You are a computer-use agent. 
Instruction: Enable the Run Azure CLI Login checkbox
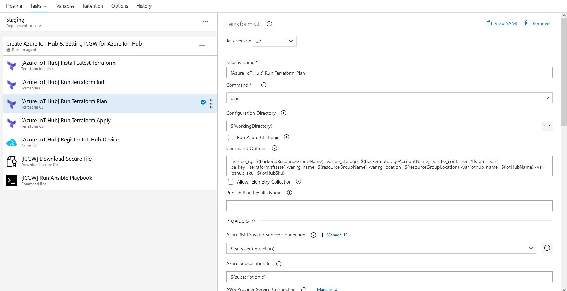coord(231,137)
